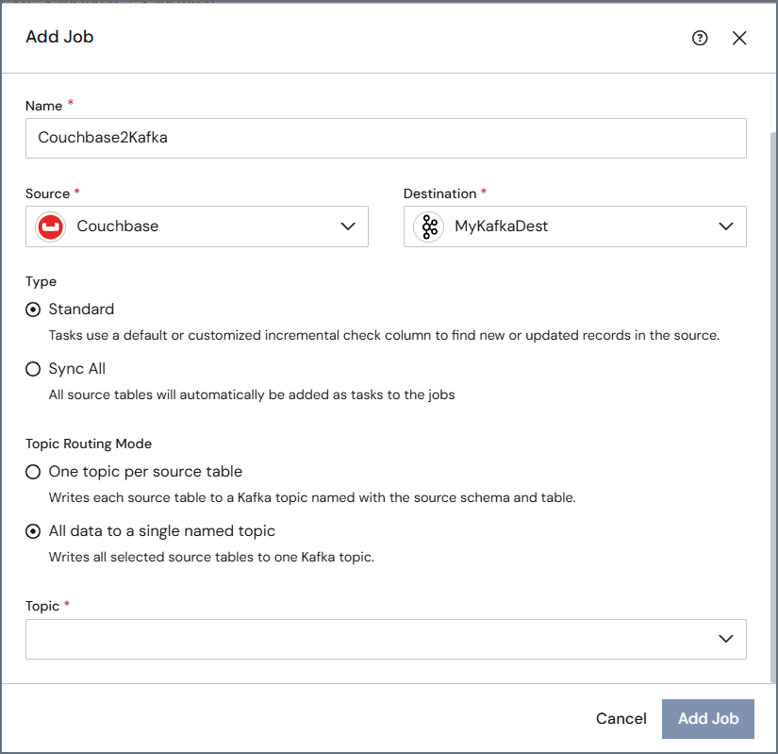The image size is (778, 754).
Task: Open the Source dropdown showing Couchbase
Action: [197, 226]
